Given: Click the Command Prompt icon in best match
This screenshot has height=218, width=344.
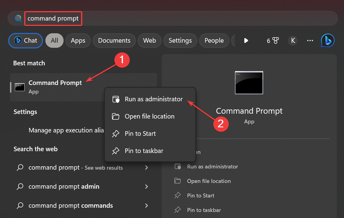Looking at the screenshot, I should 20,87.
